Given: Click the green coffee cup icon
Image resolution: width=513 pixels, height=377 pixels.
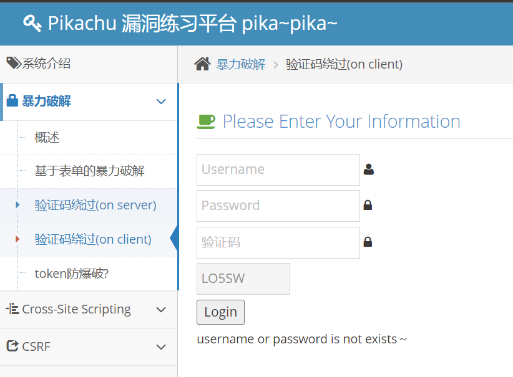Looking at the screenshot, I should pos(206,121).
